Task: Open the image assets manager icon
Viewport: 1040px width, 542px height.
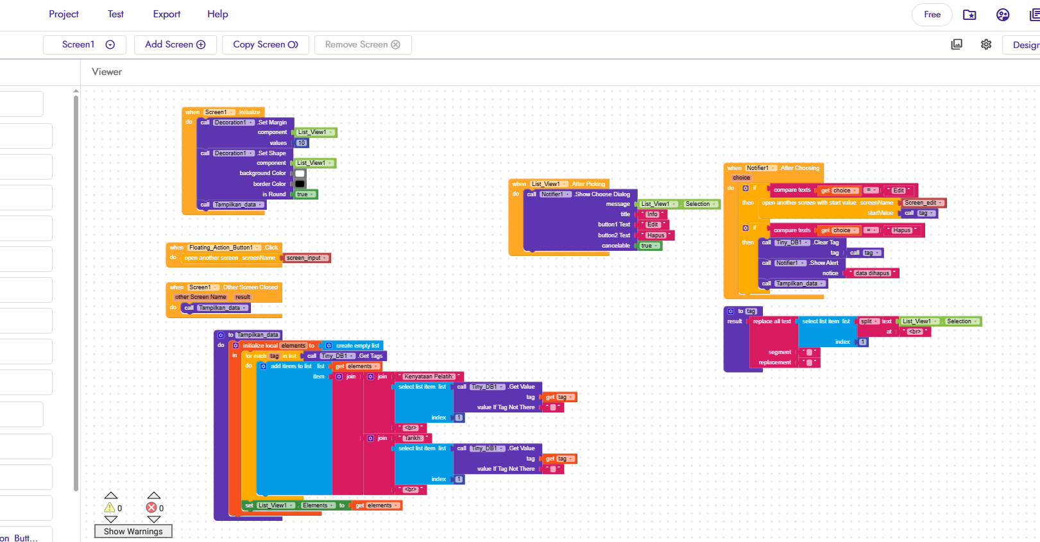Action: click(x=957, y=44)
